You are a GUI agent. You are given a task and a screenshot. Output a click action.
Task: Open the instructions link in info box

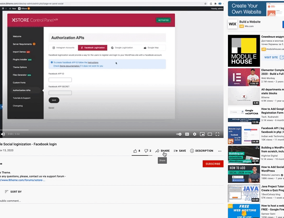(x=93, y=62)
